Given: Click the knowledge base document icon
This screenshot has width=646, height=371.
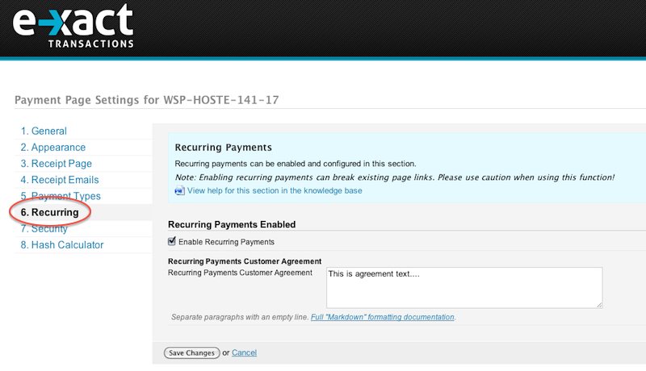Looking at the screenshot, I should (179, 190).
